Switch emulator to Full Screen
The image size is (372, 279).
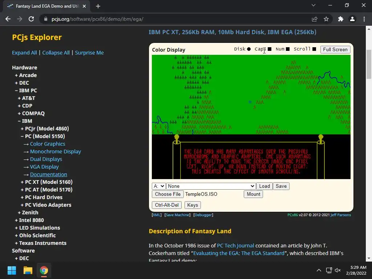[335, 49]
